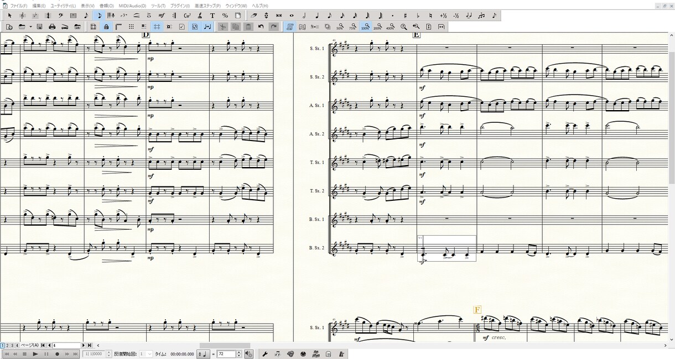The image size is (675, 359).
Task: Click the Record button in playback controls
Action: [x=58, y=354]
